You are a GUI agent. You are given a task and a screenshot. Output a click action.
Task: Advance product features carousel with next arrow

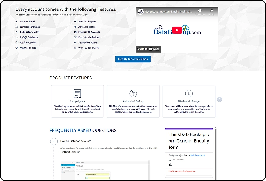pos(220,99)
